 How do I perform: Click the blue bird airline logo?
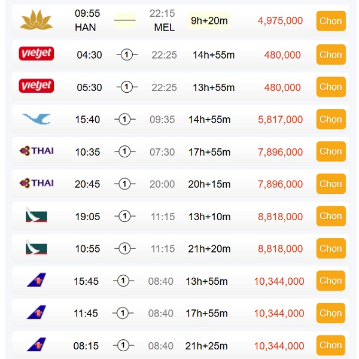pos(36,119)
